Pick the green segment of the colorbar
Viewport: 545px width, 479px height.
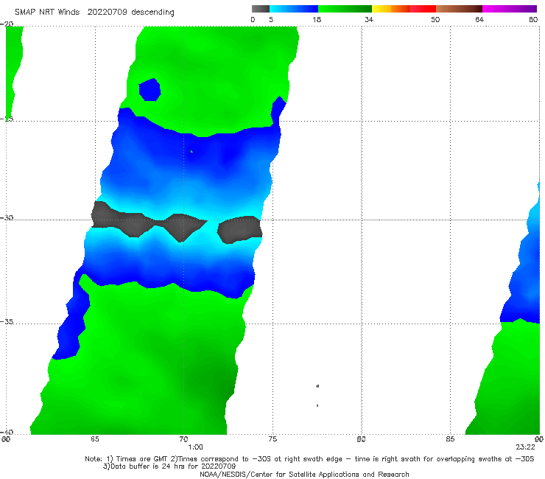[x=345, y=9]
